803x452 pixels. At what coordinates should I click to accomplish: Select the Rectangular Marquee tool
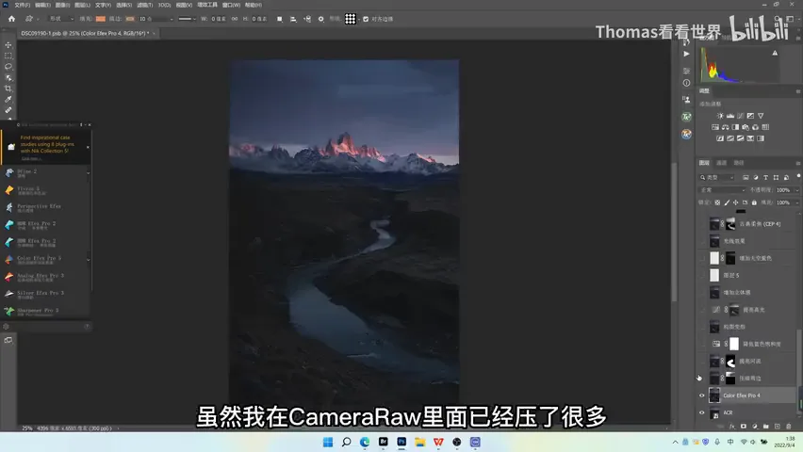coord(8,56)
